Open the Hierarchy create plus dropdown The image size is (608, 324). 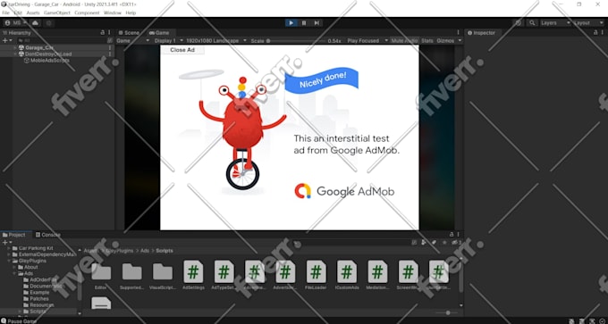point(6,40)
